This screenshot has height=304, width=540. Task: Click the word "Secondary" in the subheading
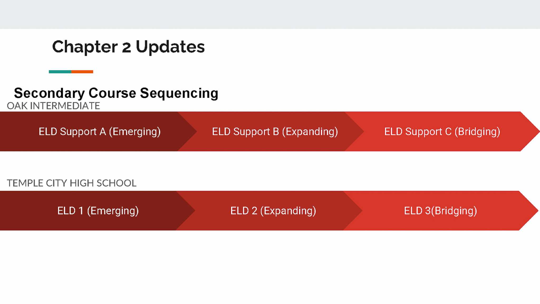pos(49,93)
